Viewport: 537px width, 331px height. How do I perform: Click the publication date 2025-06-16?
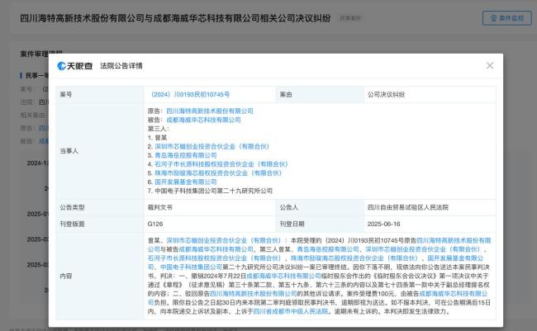tap(383, 224)
